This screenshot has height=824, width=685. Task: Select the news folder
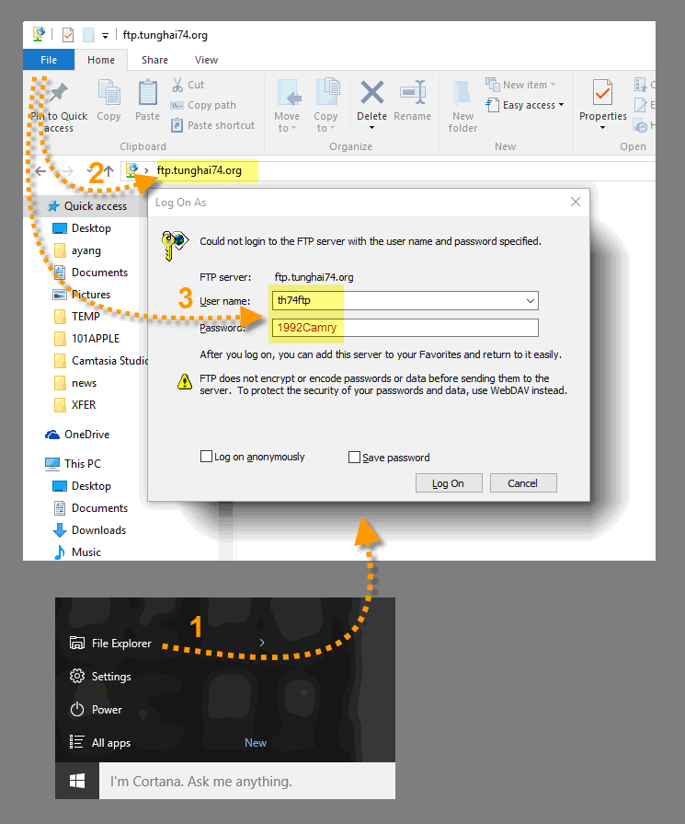[75, 383]
